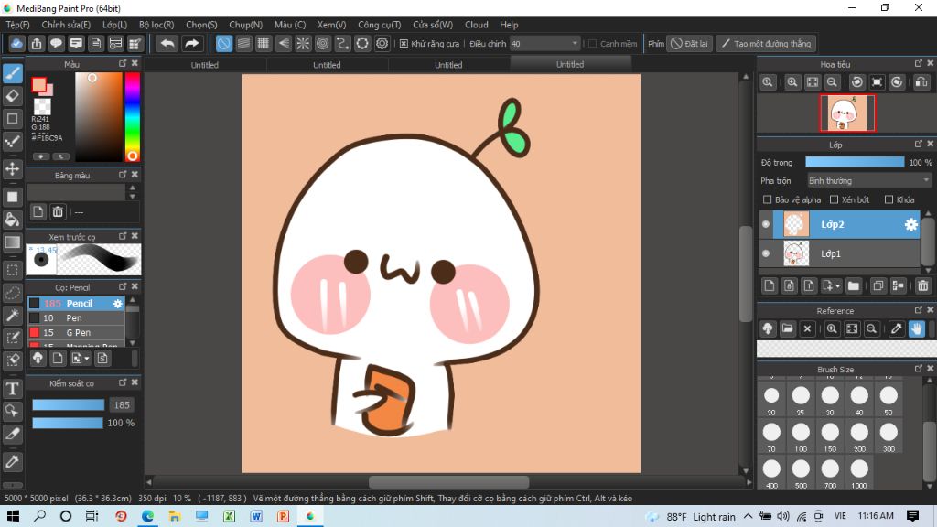This screenshot has height=527, width=937.
Task: Open the Cloud menu
Action: click(x=476, y=25)
